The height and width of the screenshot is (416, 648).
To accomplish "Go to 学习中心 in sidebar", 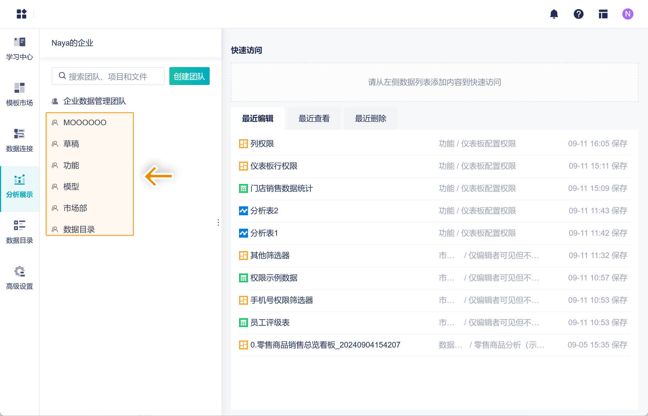I will pos(20,49).
